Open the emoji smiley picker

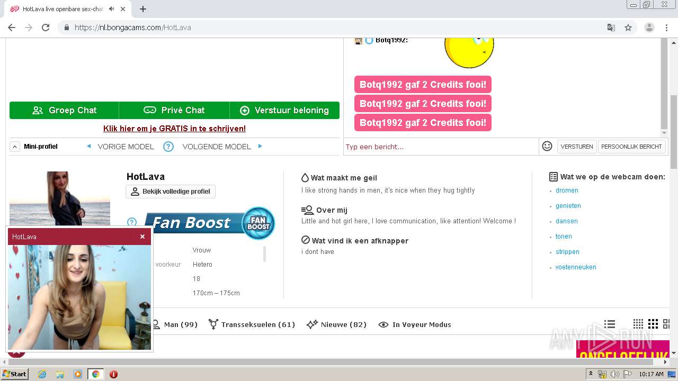tap(547, 146)
